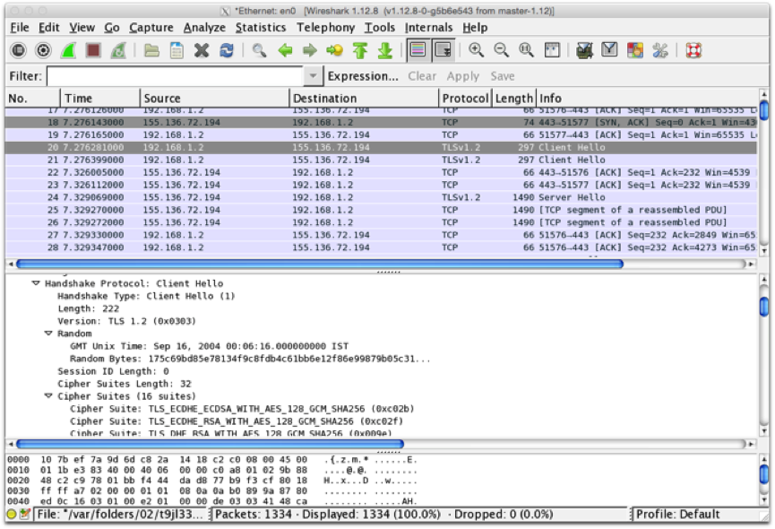Stop the running capture
775x529 pixels.
(93, 49)
